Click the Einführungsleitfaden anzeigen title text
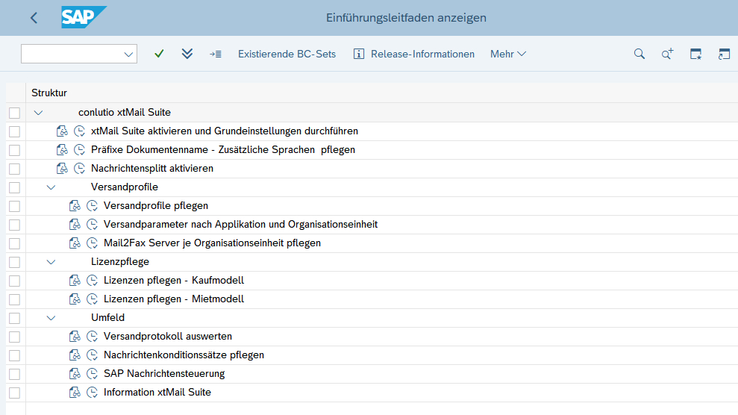 pyautogui.click(x=406, y=18)
